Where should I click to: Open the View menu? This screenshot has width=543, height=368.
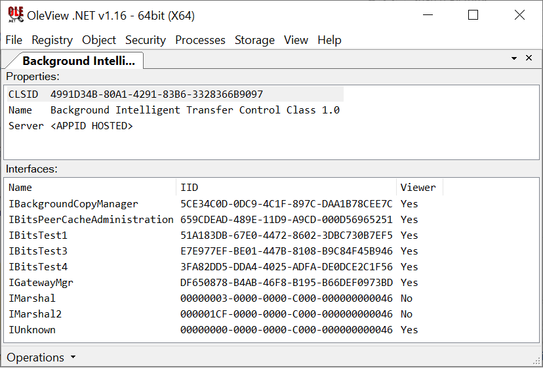click(x=296, y=40)
